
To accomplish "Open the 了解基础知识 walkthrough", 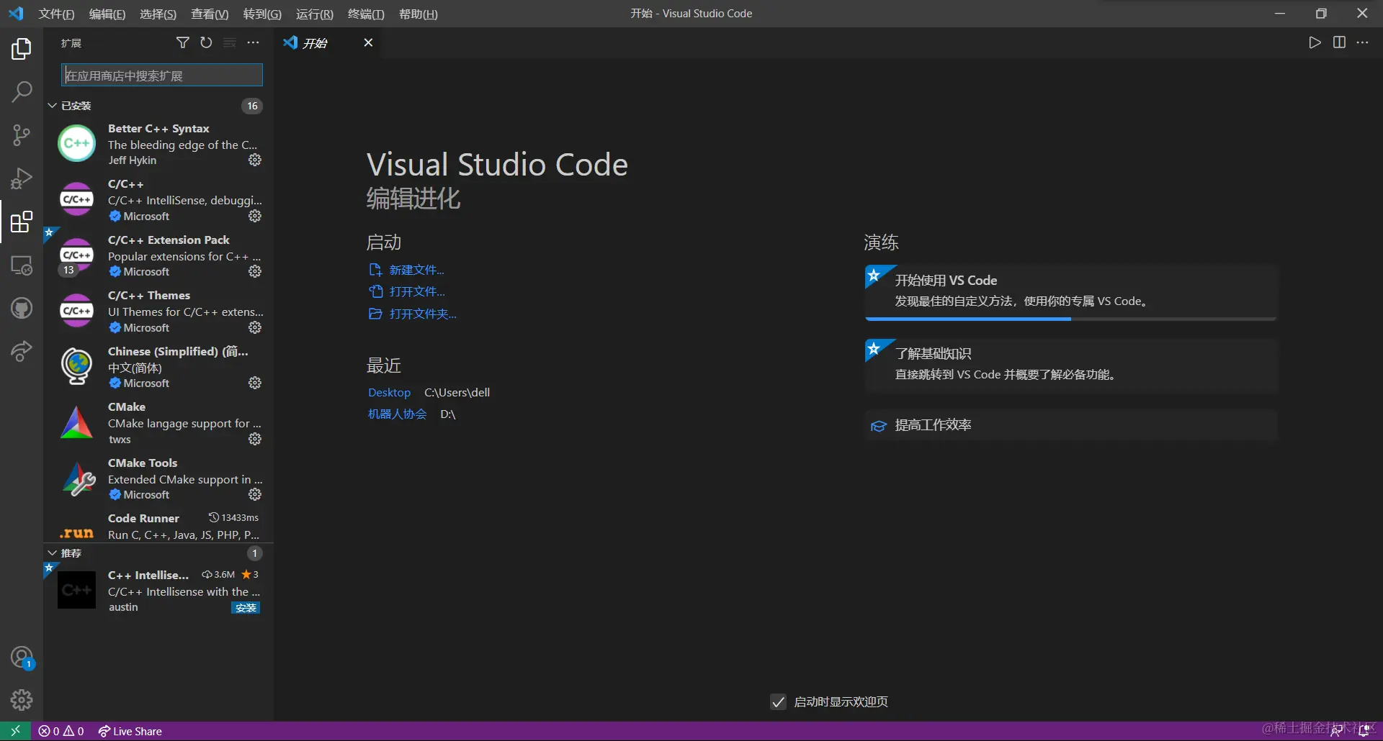I will coord(1071,365).
